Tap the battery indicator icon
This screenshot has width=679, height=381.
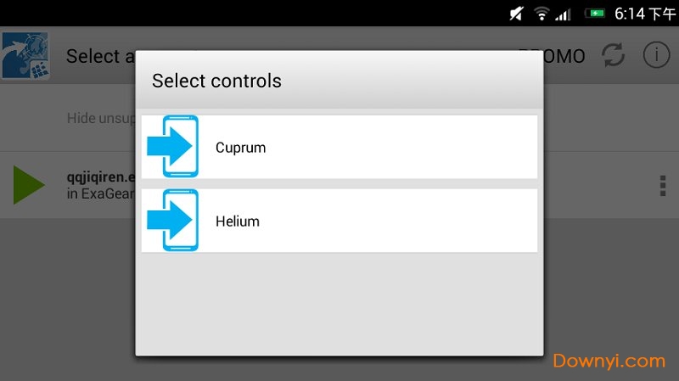point(596,14)
